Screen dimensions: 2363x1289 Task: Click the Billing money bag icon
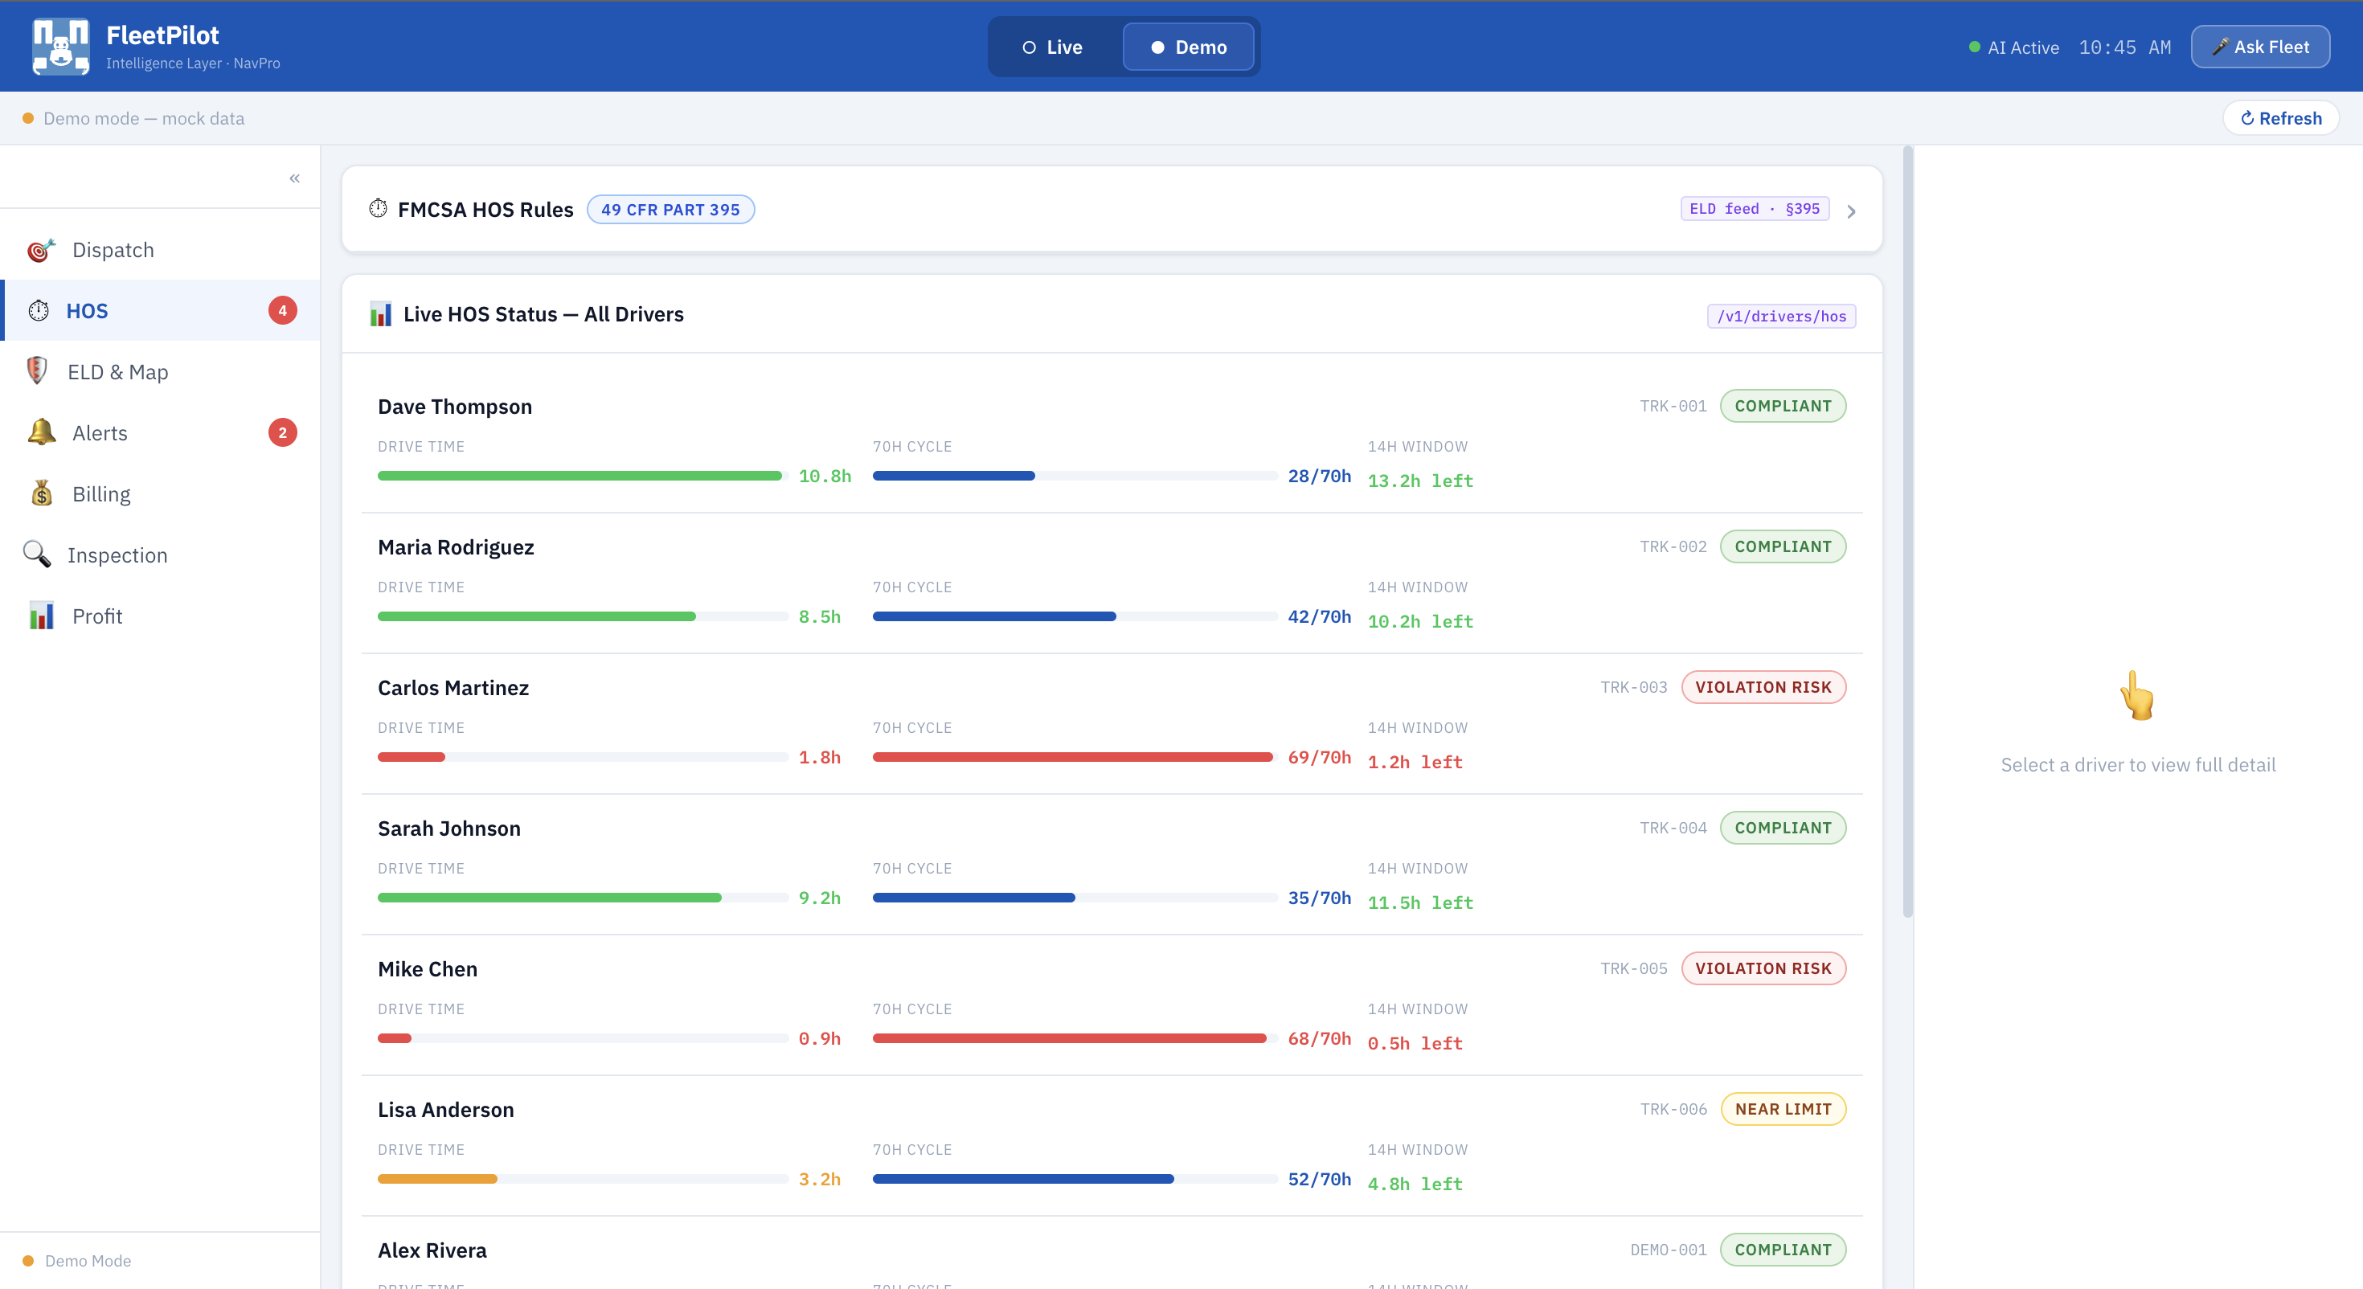41,493
